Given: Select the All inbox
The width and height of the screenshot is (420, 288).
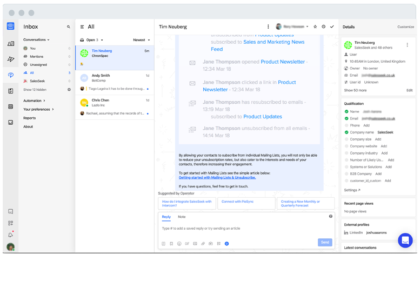Looking at the screenshot, I should pyautogui.click(x=46, y=73).
